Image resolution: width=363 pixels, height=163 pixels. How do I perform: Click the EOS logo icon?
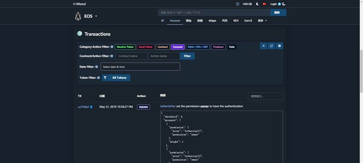78,16
